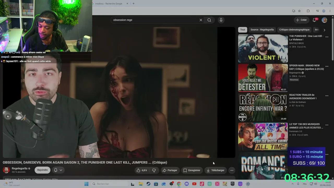This screenshot has width=334, height=188.
Task: Open YouTube app from the taskbar
Action: 194,184
